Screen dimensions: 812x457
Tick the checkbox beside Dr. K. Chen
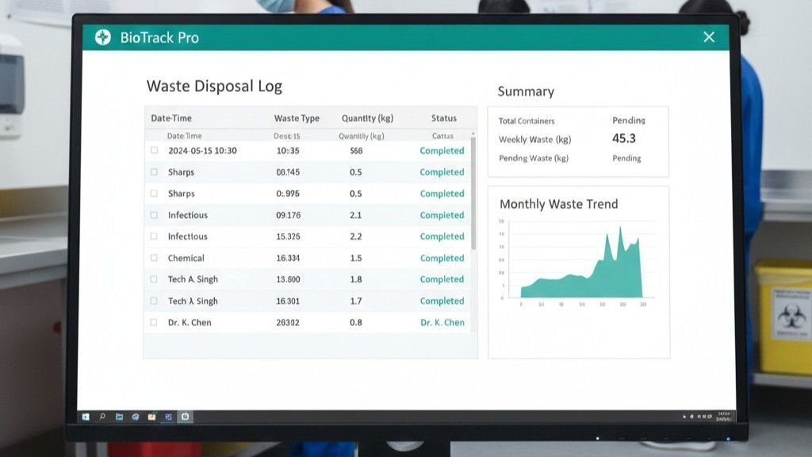click(x=154, y=323)
